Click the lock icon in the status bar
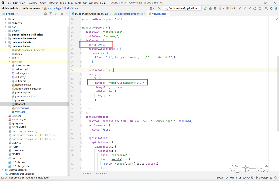The width and height of the screenshot is (279, 181). click(x=271, y=178)
